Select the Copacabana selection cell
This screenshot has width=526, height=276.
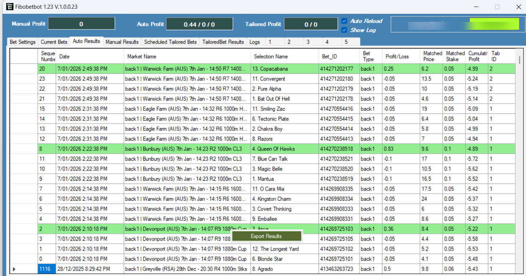[x=284, y=69]
